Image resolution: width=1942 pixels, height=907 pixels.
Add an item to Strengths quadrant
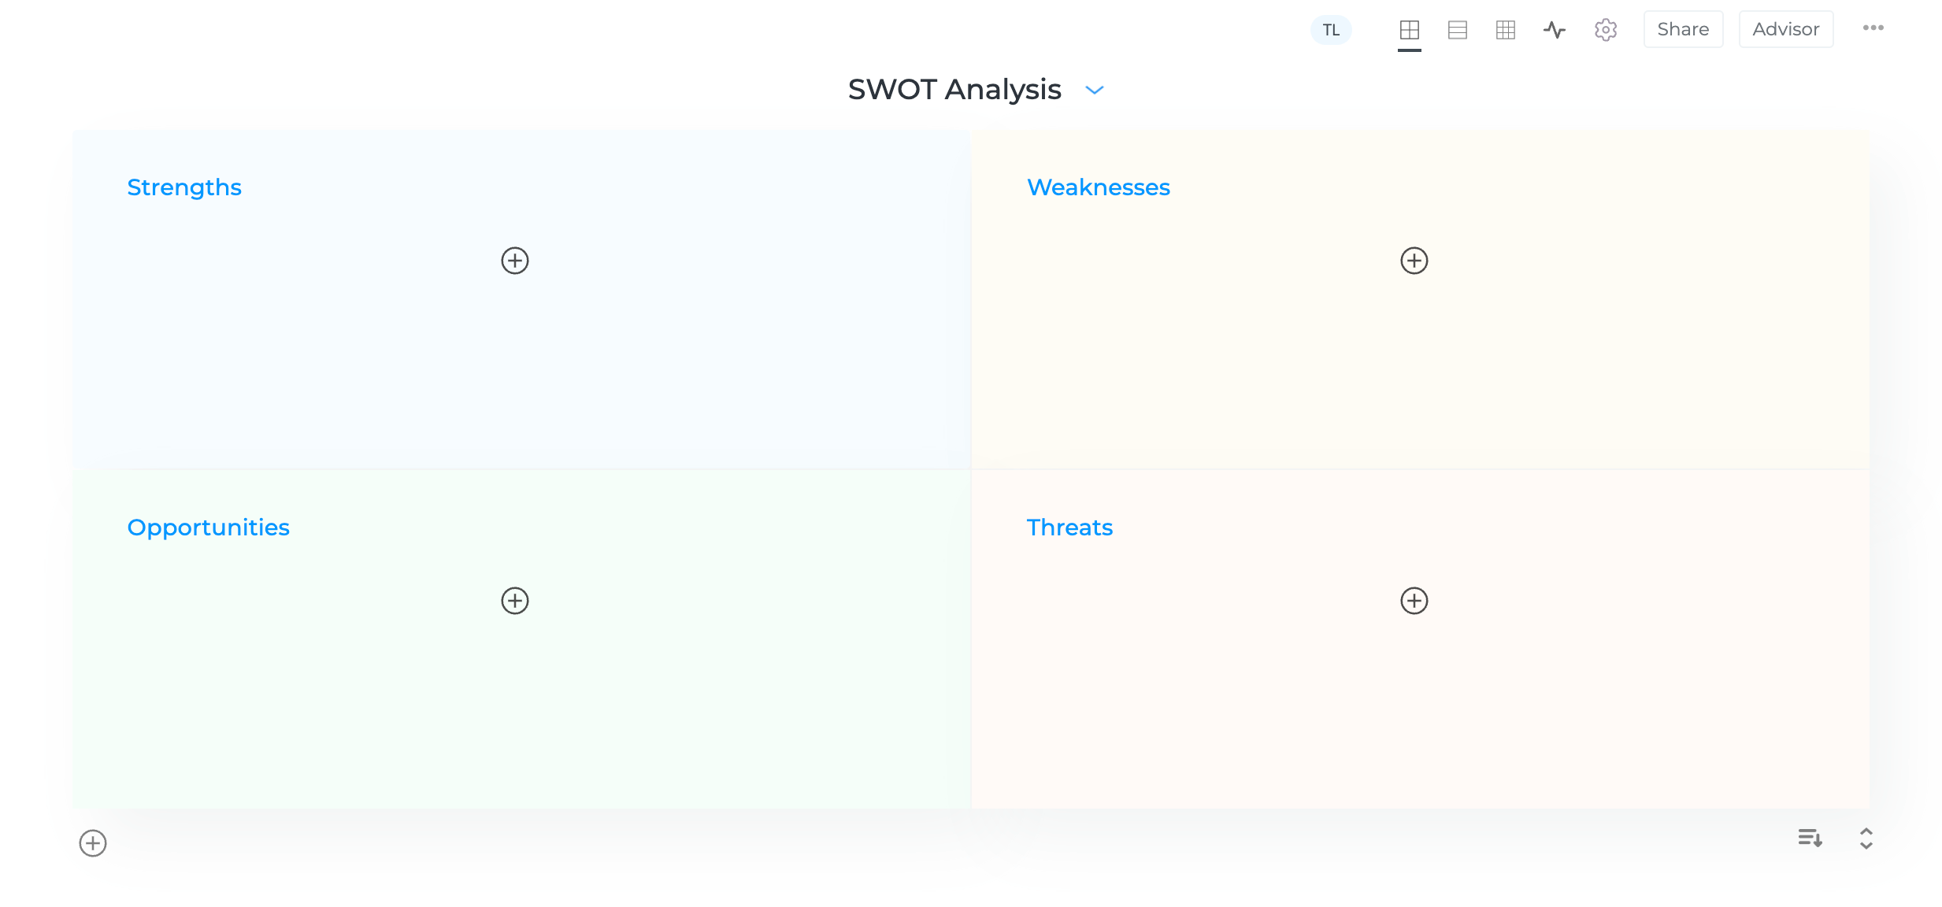[x=514, y=261]
